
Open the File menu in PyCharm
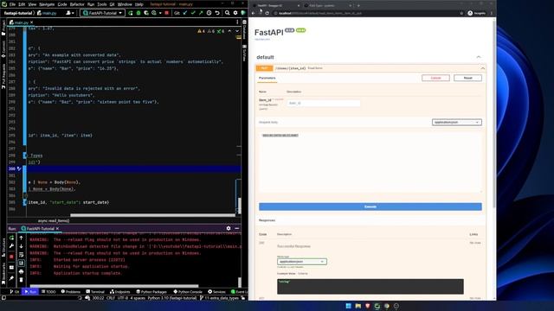coord(12,4)
